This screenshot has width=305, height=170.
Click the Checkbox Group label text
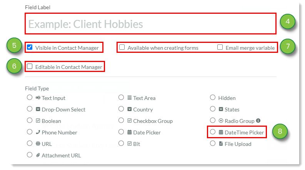[x=153, y=121]
